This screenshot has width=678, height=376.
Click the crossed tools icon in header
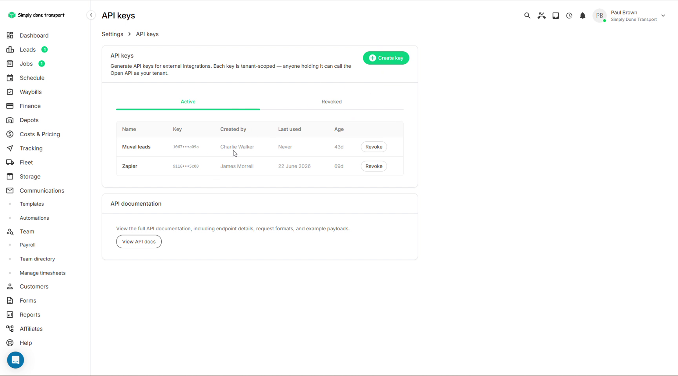[x=541, y=16]
